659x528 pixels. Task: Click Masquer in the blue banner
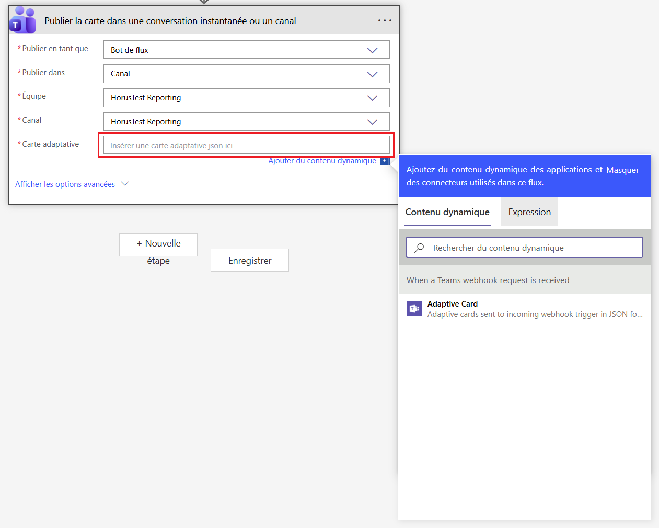point(622,170)
